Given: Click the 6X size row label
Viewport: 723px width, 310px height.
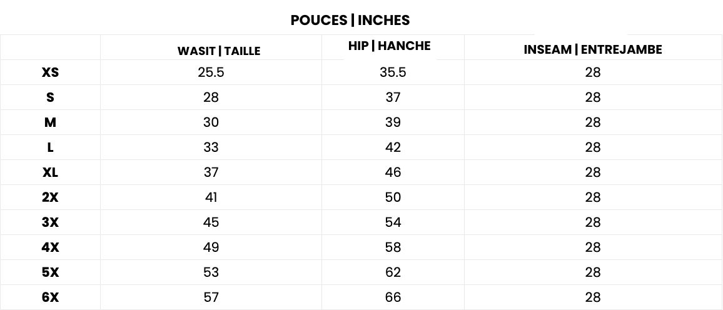Looking at the screenshot, I should [x=50, y=297].
